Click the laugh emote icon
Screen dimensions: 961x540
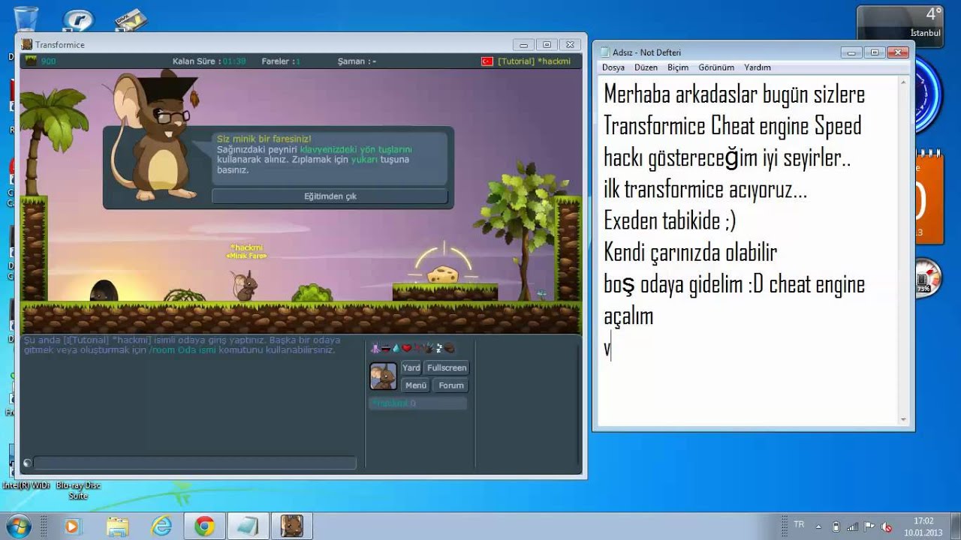(386, 348)
